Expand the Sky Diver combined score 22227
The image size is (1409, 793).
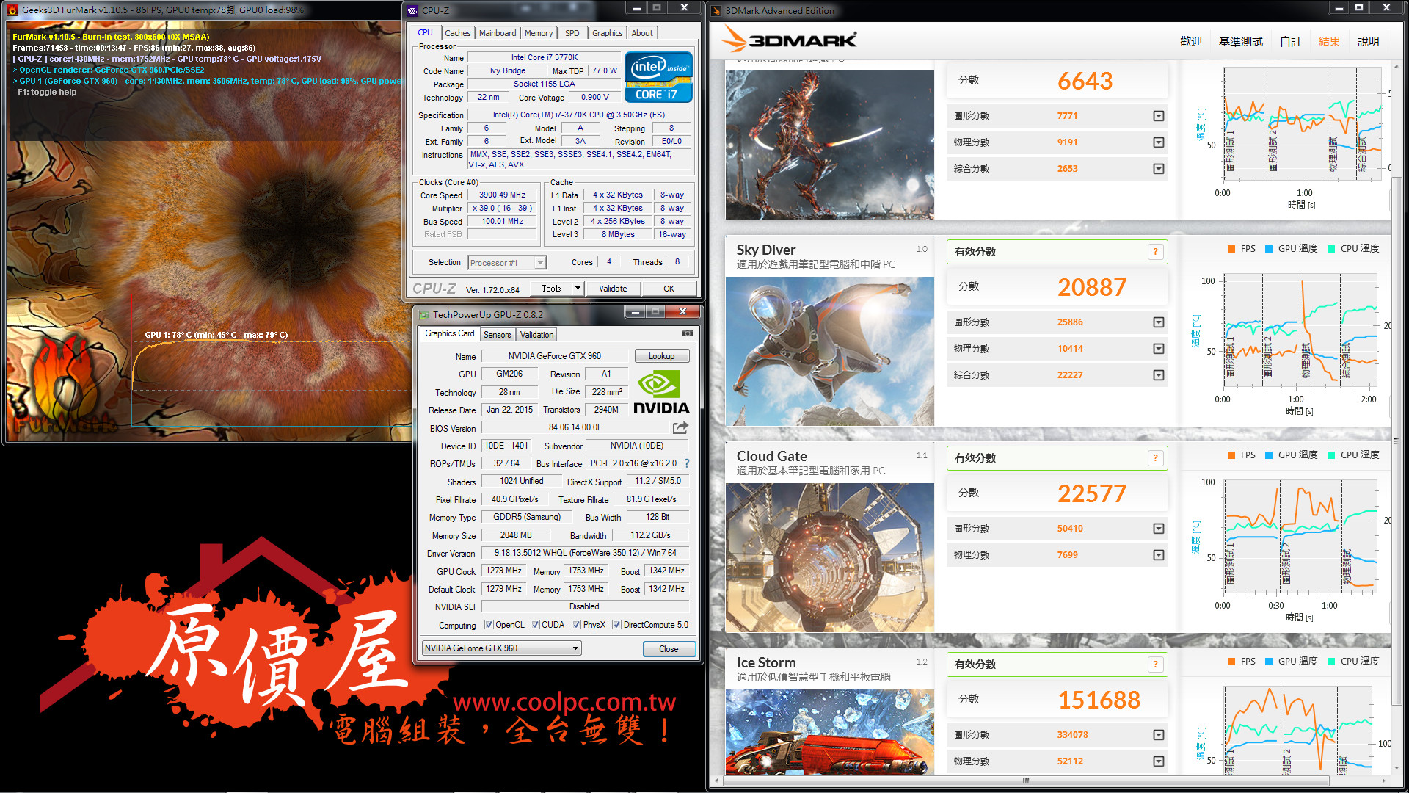click(1158, 375)
